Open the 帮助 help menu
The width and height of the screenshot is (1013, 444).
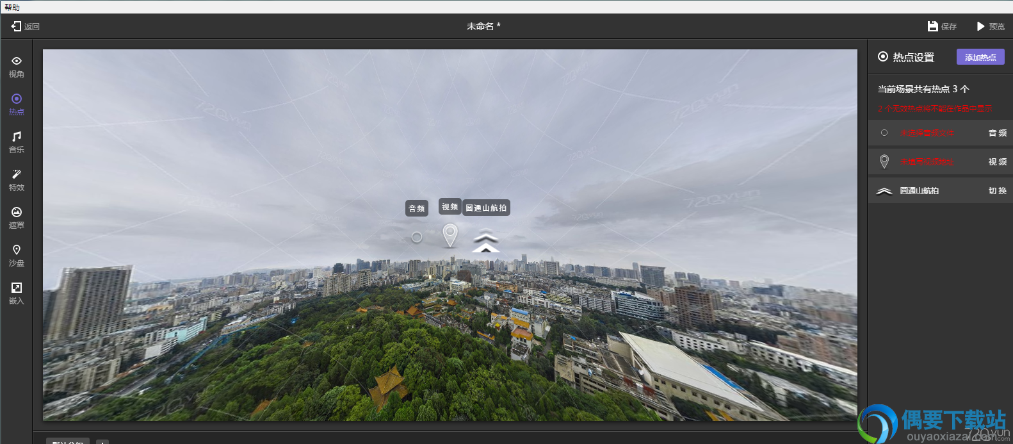12,7
